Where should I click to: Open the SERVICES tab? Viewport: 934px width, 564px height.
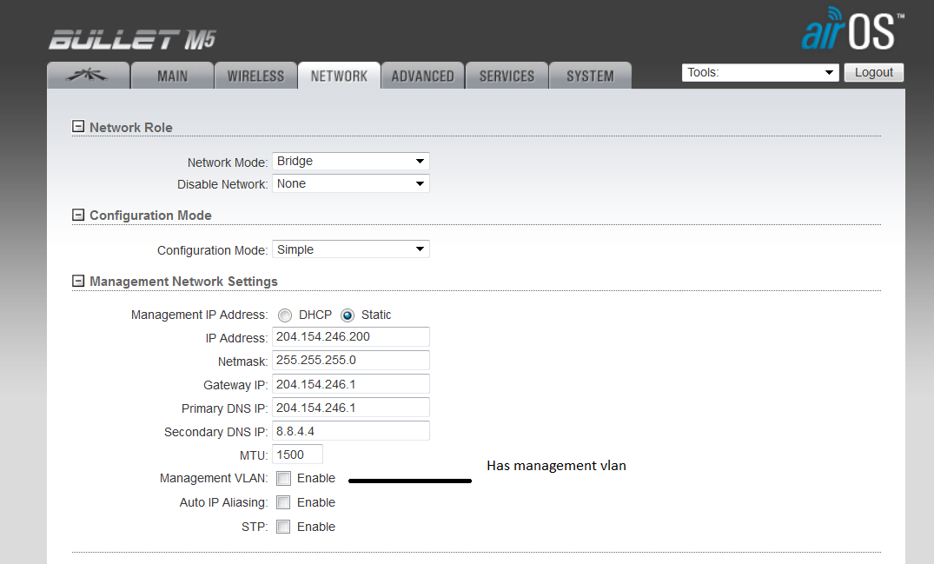[507, 76]
